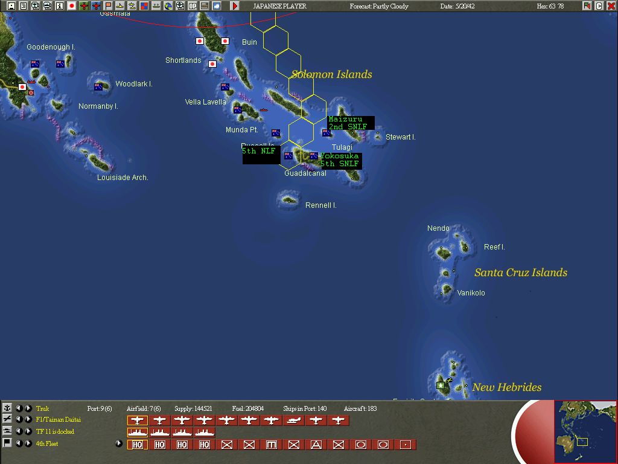618x464 pixels.
Task: Select the 5th NLF unit label
Action: click(x=261, y=155)
